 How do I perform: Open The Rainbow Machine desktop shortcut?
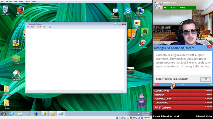16,75
